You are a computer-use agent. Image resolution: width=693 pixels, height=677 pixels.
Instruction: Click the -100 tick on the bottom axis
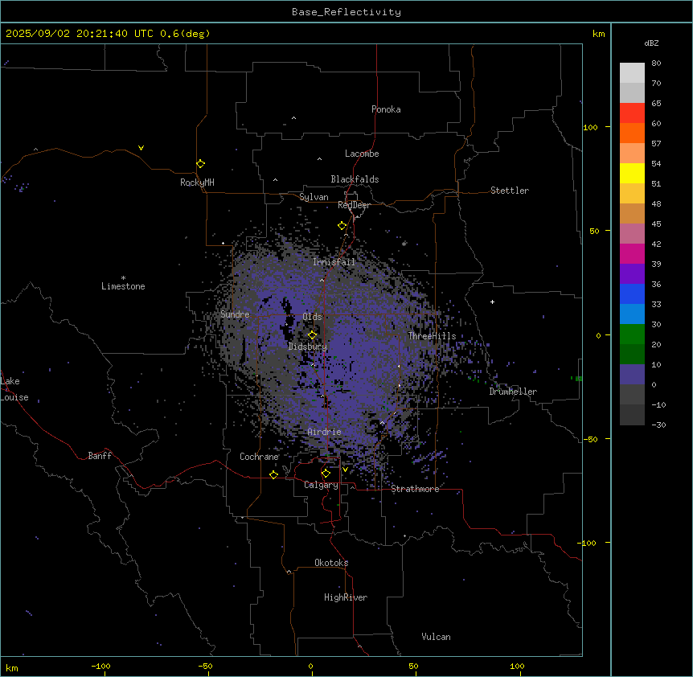point(100,666)
